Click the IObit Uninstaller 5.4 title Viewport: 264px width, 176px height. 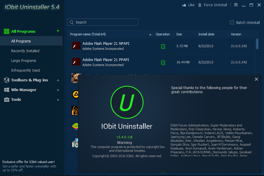point(32,7)
